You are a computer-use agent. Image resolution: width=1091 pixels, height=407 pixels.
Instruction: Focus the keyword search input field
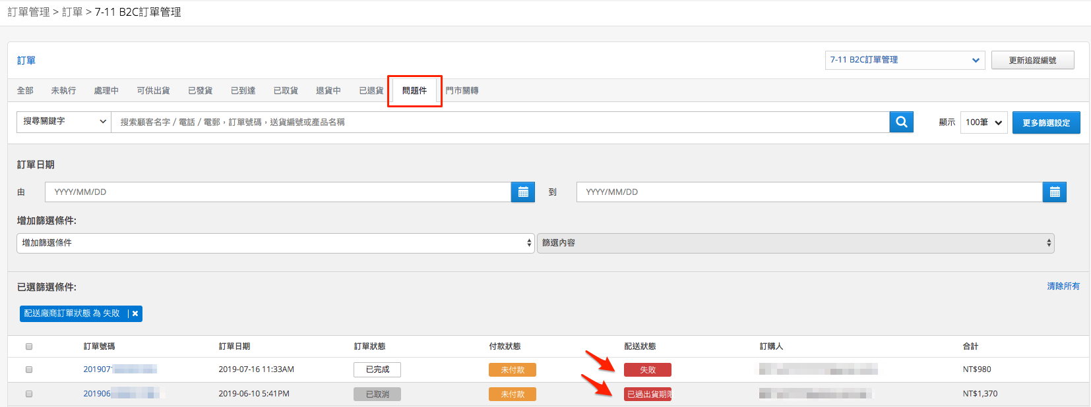tap(500, 122)
